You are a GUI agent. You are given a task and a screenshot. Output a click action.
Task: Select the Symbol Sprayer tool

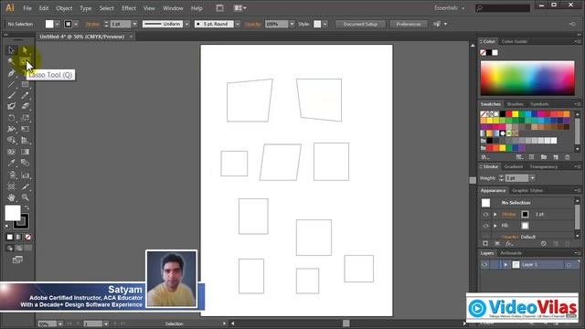tap(11, 175)
